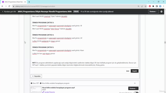Click sample input value 24 in ÇIKTISI 4
The width and height of the screenshot is (166, 93).
click(81, 38)
